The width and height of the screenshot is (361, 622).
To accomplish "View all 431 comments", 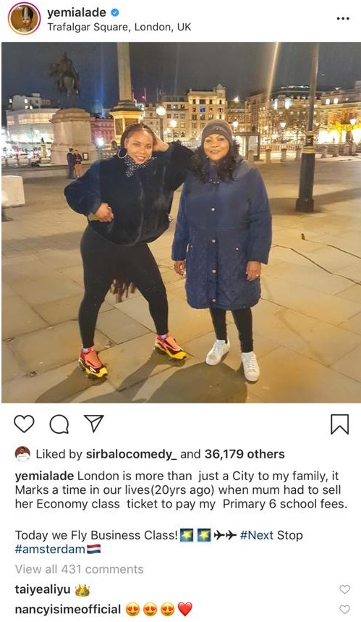I will point(80,569).
